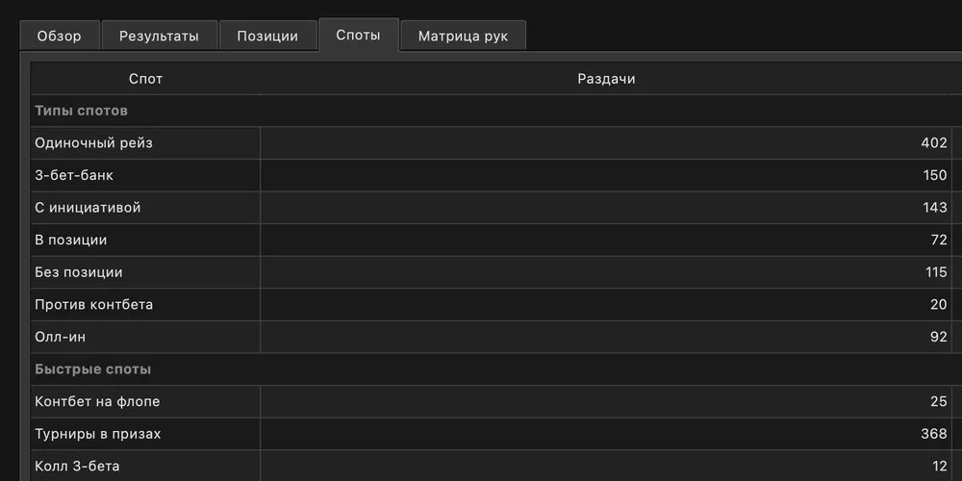
Task: Click the hands value 12
Action: (x=939, y=467)
